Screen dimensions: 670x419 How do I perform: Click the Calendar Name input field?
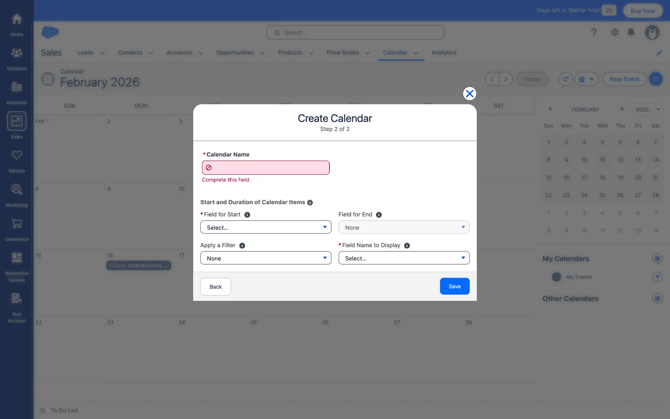pos(266,168)
